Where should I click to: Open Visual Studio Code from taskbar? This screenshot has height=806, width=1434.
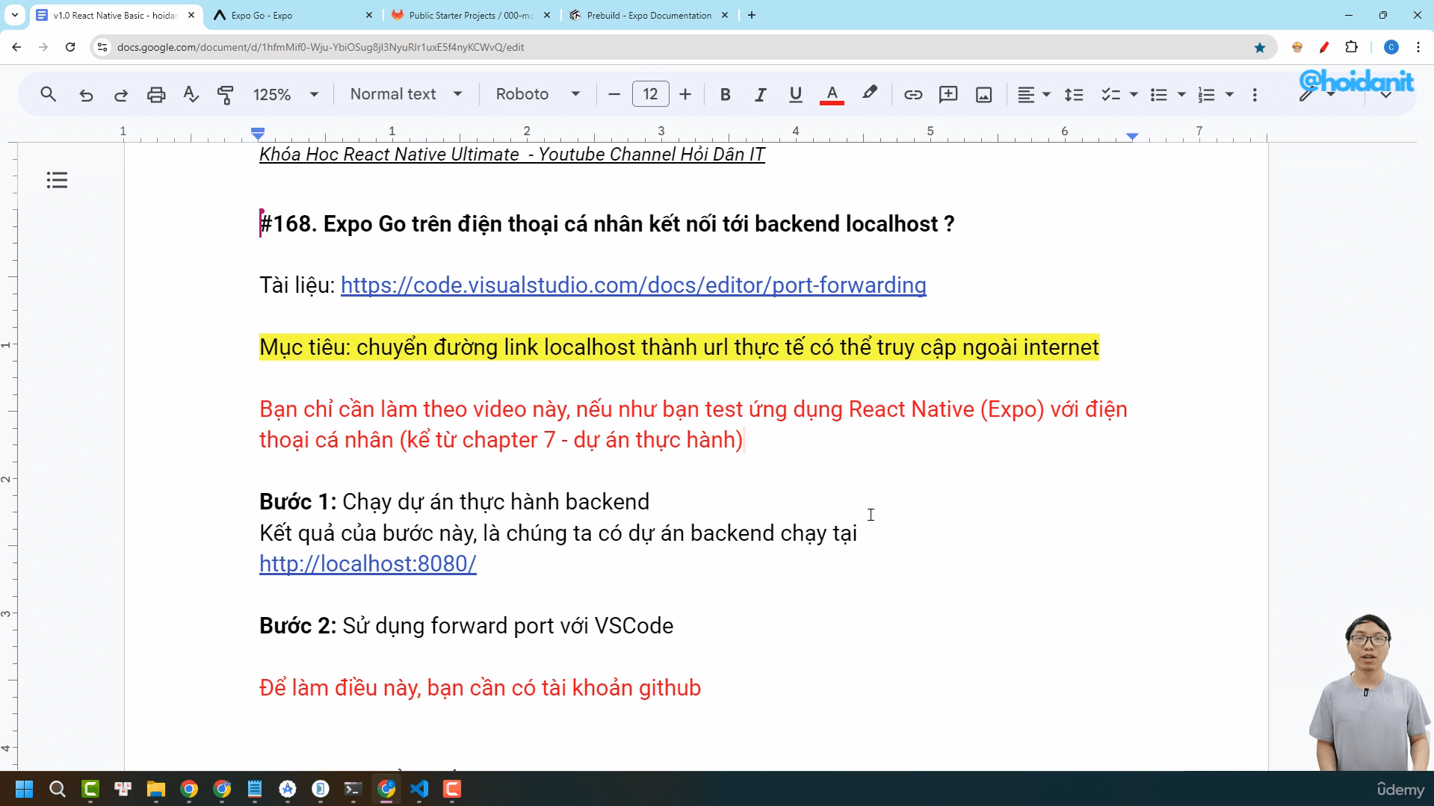[x=419, y=789]
